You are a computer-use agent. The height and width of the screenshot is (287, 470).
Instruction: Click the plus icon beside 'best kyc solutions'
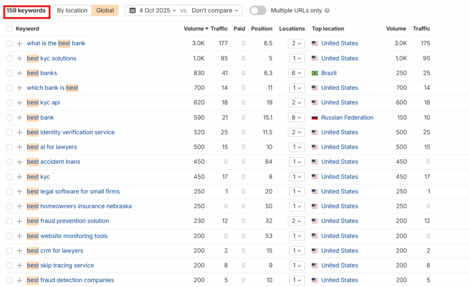pos(19,58)
